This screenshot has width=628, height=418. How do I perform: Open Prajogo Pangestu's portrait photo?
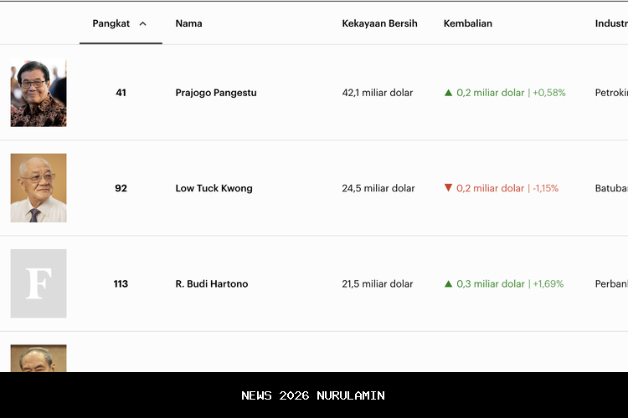39,93
